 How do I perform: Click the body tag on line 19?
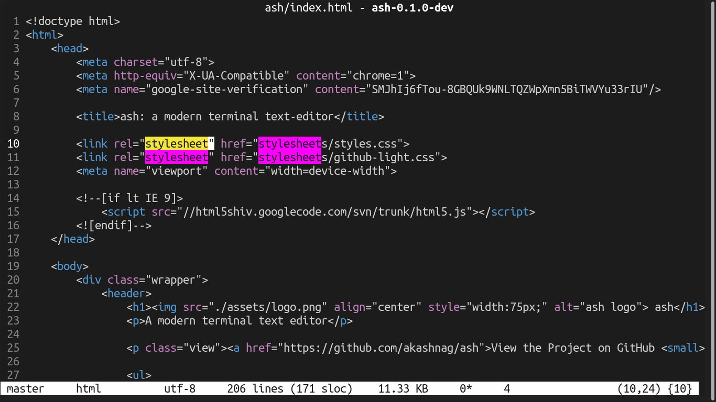click(x=70, y=266)
